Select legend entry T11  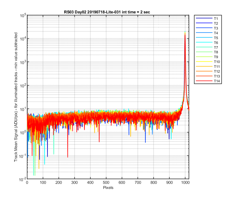208,66
